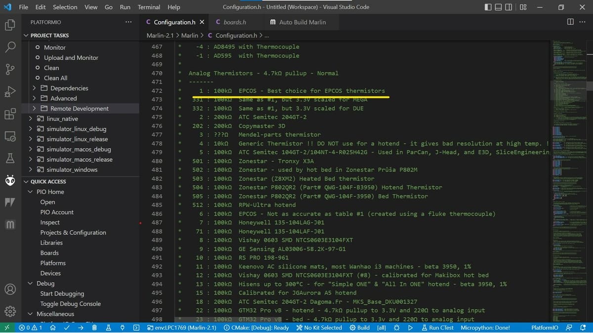Open the Selection menu

65,7
